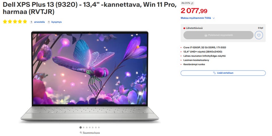Click the Lisää vertailuun button

coord(223,73)
